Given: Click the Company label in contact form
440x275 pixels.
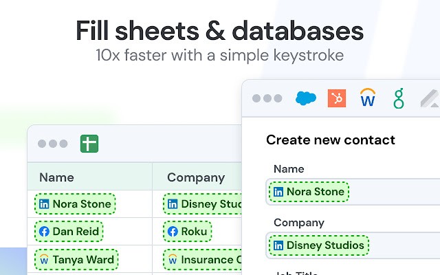Looking at the screenshot, I should pos(299,223).
